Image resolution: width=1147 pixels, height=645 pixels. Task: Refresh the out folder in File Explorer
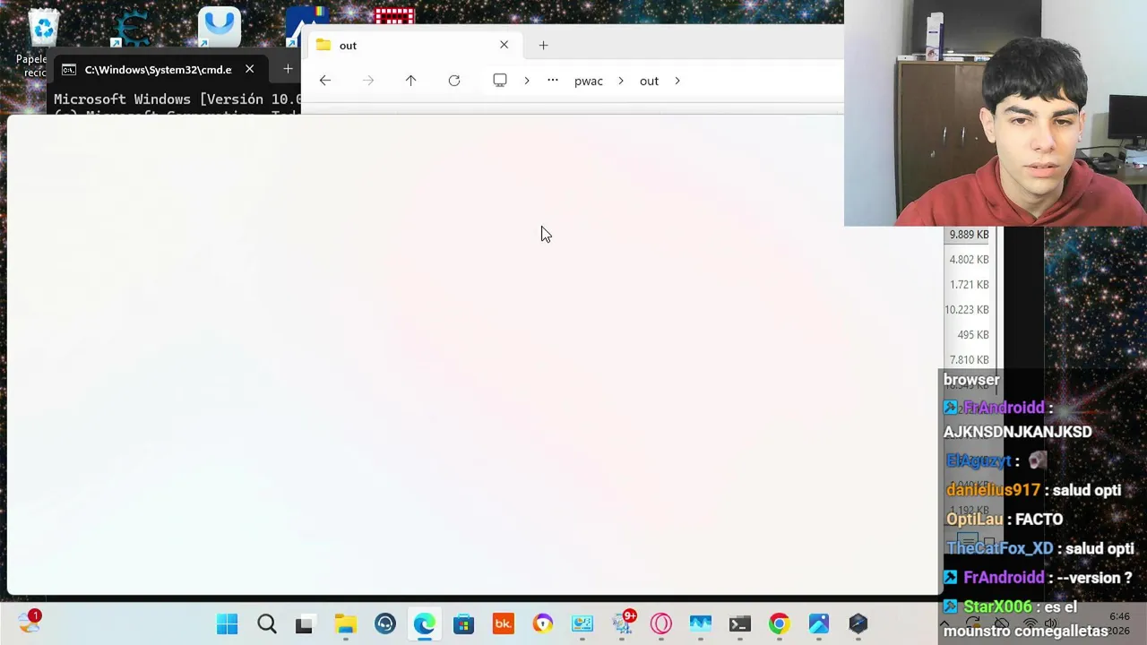point(454,81)
